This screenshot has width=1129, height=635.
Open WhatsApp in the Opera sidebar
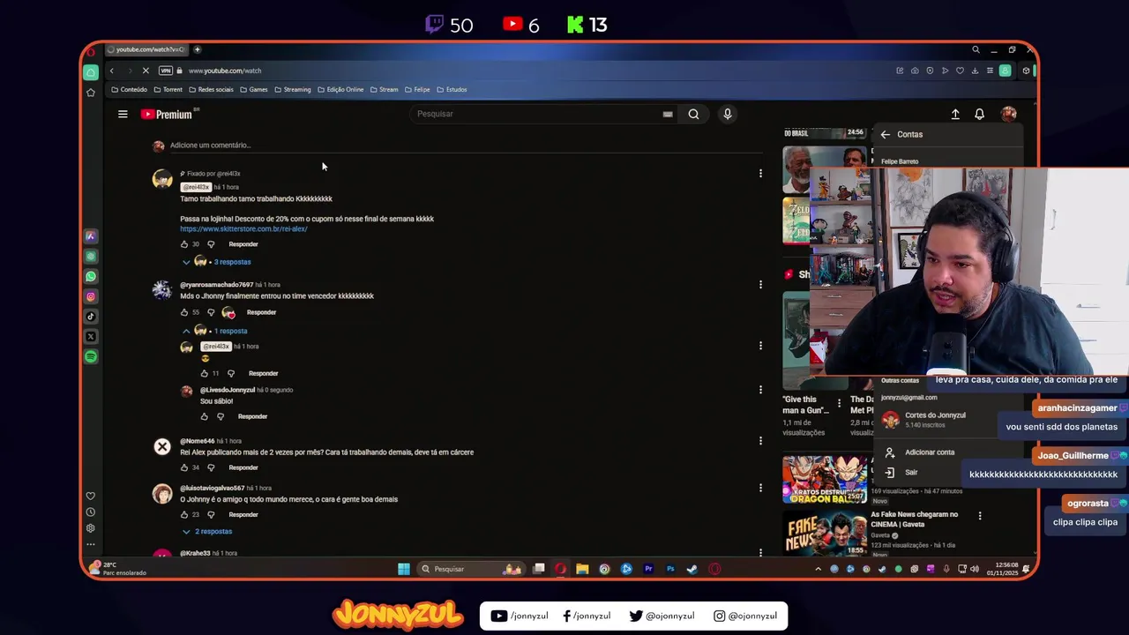tap(91, 277)
